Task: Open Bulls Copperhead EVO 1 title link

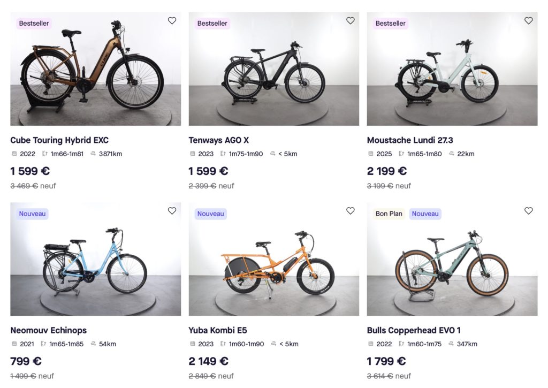Action: (x=414, y=330)
